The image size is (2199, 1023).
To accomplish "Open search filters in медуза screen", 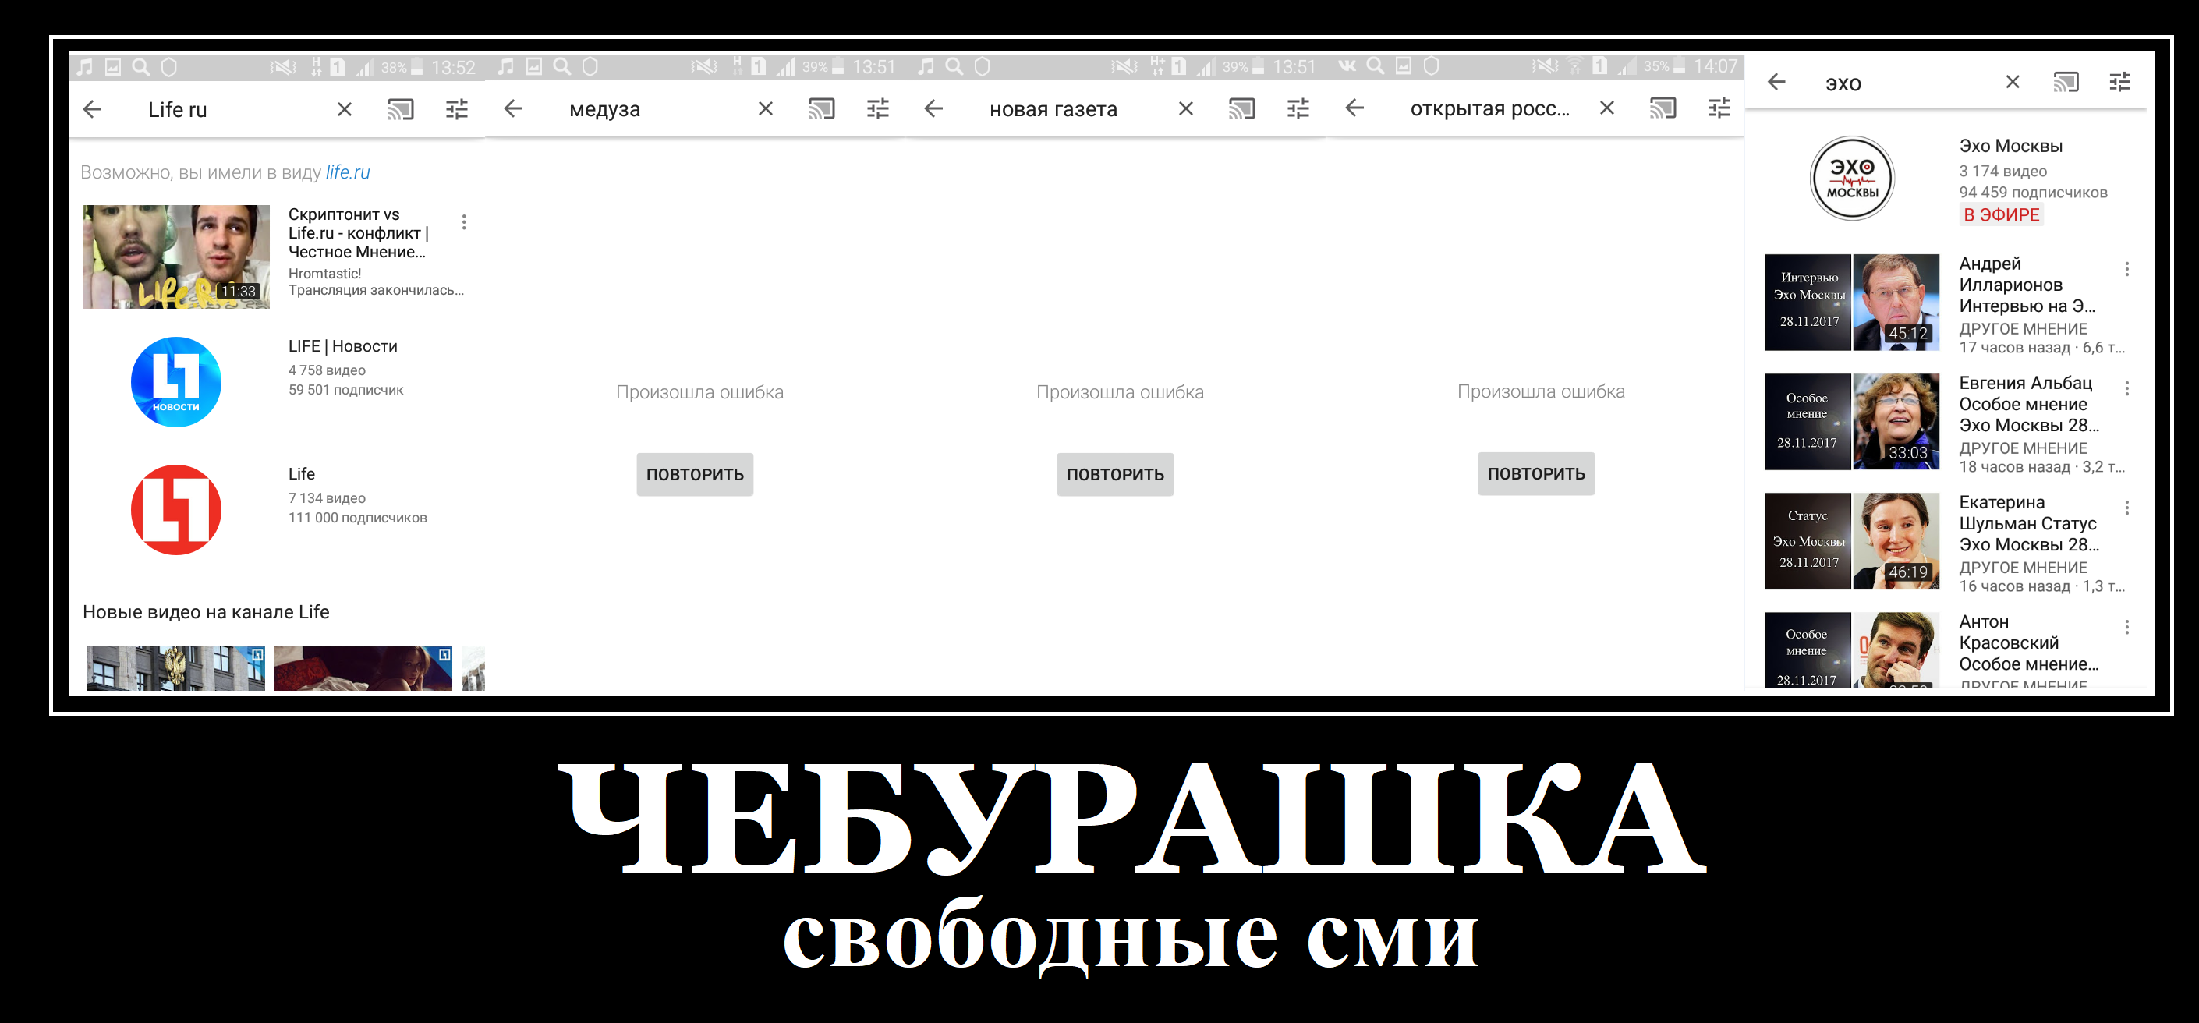I will 877,108.
